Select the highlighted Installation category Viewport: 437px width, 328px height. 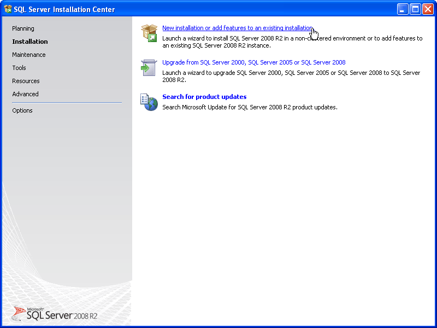29,42
